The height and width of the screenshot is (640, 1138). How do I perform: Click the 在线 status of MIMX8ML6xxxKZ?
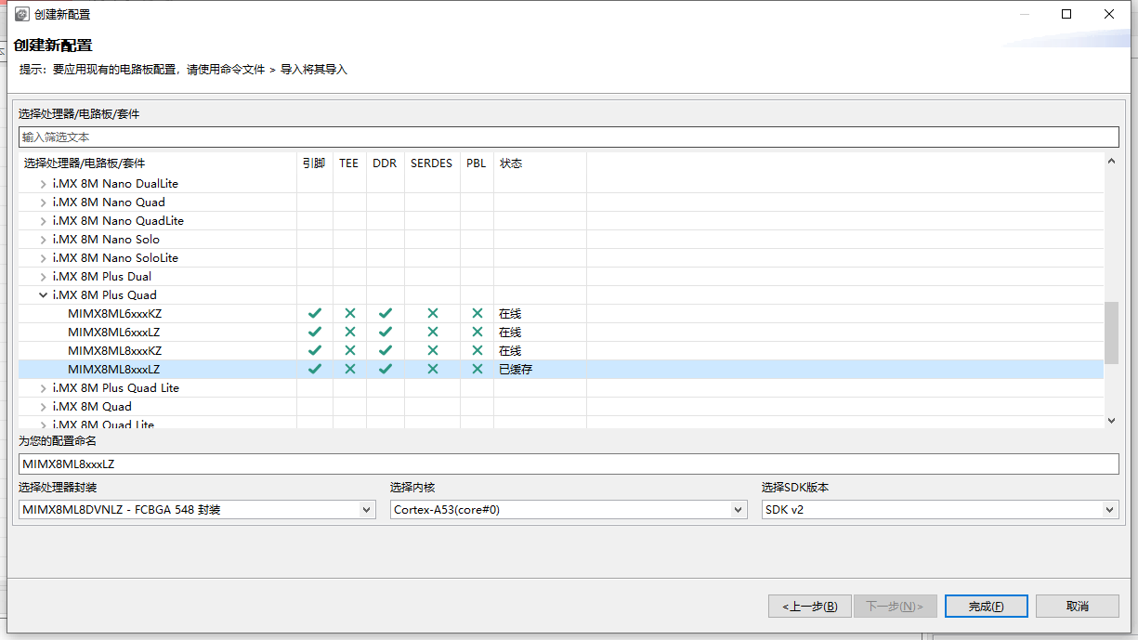(x=510, y=314)
